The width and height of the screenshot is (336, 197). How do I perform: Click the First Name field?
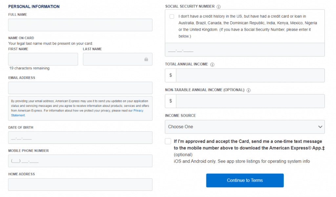coord(43,59)
